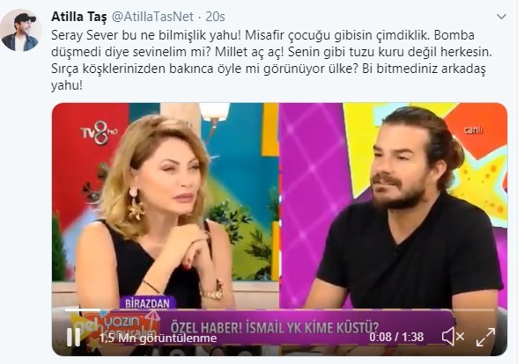Click the TV8 HD logo in the video
Image resolution: width=524 pixels, height=364 pixels.
point(99,133)
